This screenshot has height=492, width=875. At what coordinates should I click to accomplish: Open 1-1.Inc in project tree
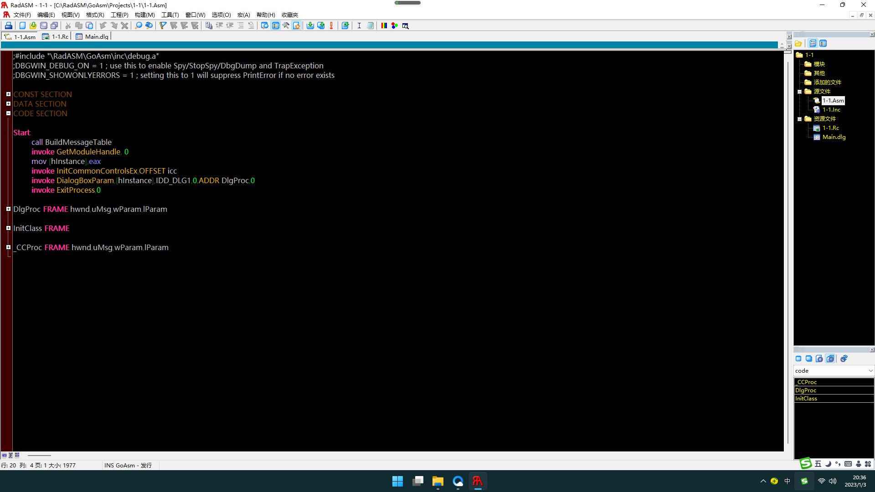click(x=831, y=110)
